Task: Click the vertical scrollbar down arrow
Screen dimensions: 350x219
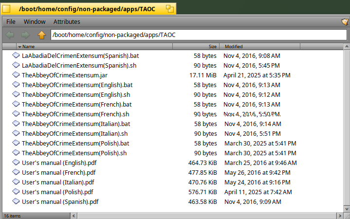Action: [347, 209]
